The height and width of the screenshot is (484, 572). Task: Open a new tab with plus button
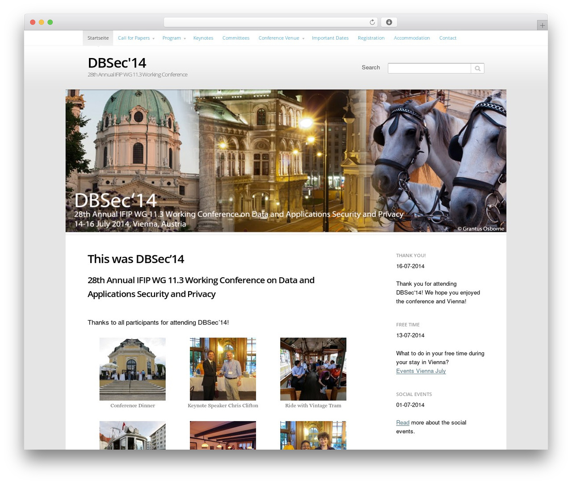[x=542, y=25]
